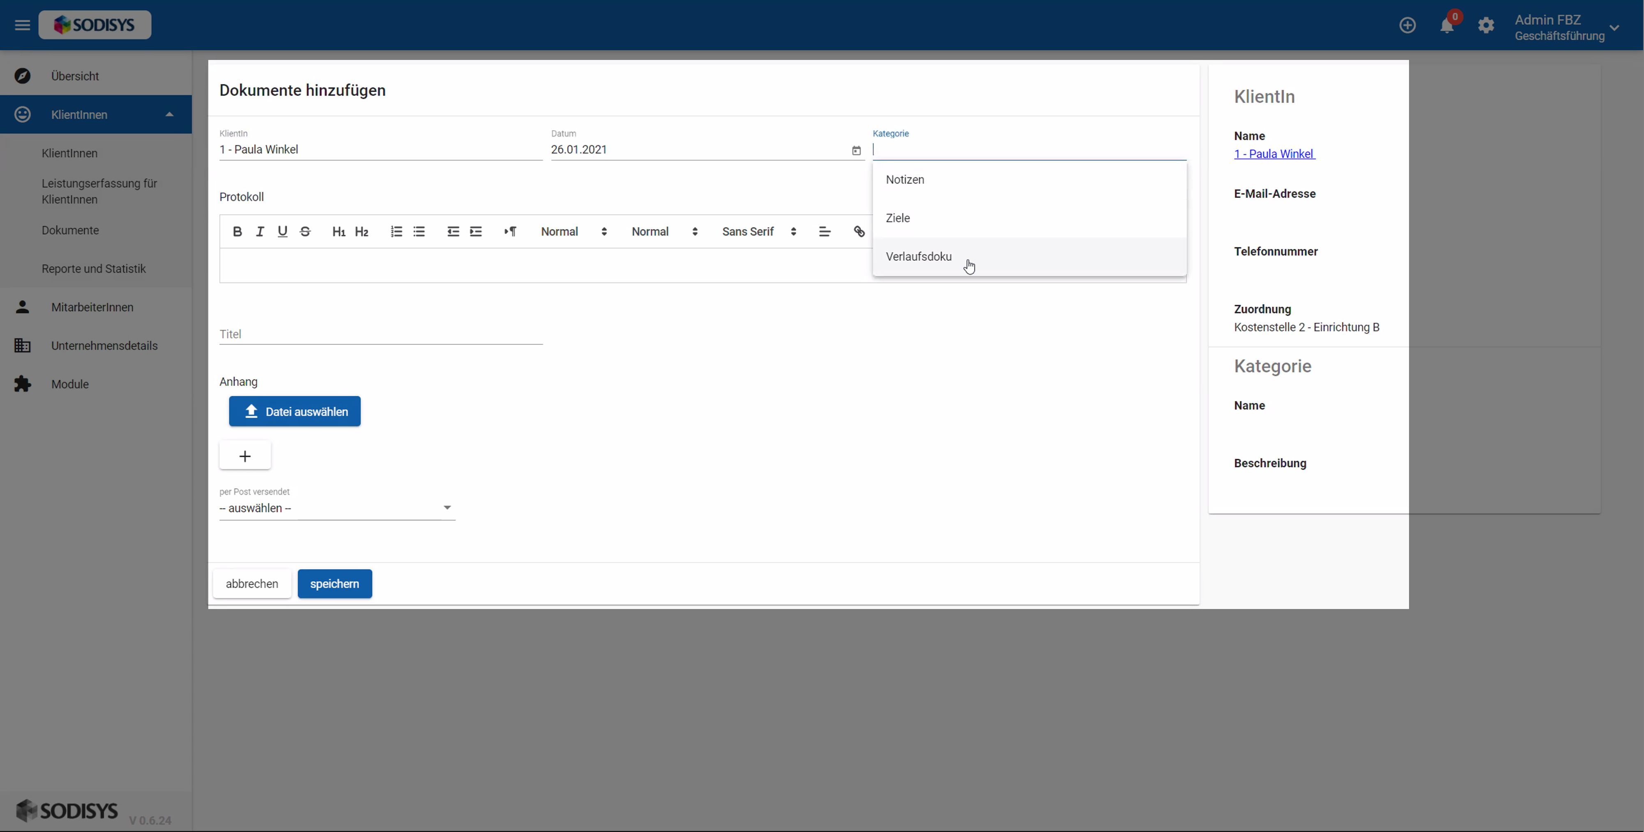Open Leistungserfassung für KlientInnen

pos(99,191)
